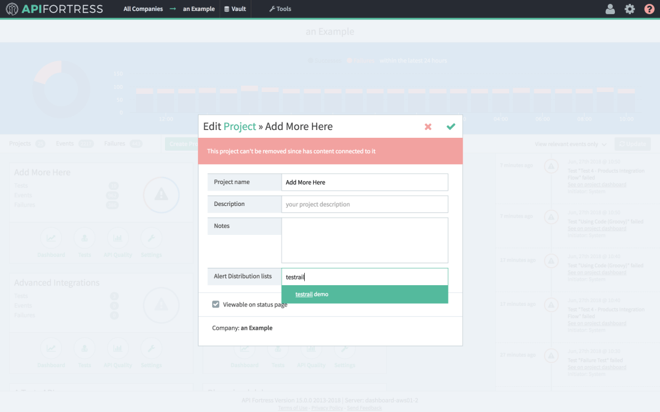
Task: Click the help question mark icon
Action: (648, 9)
